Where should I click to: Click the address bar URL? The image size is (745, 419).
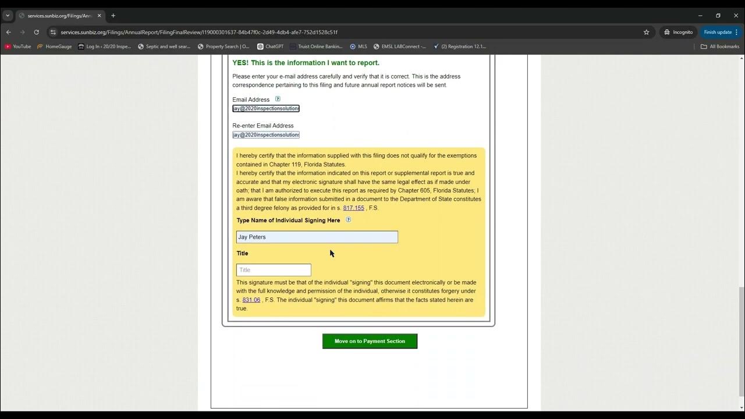coord(199,32)
